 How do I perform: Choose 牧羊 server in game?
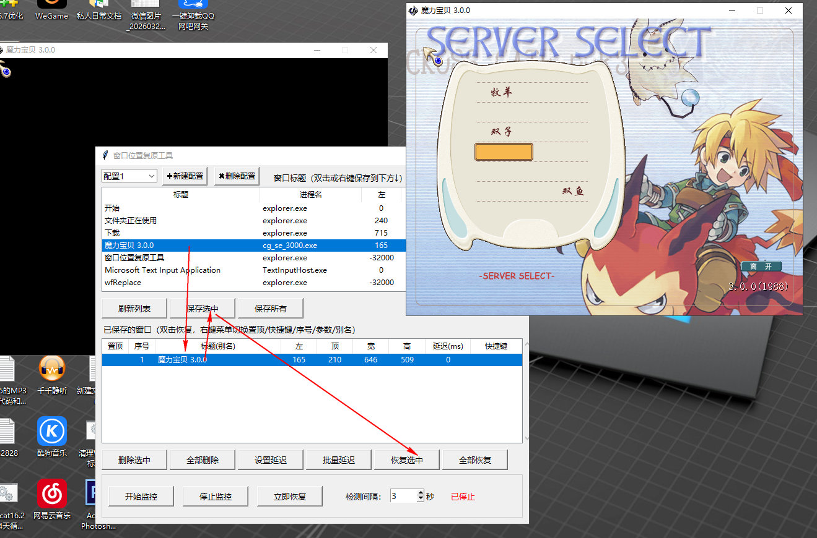[x=502, y=93]
